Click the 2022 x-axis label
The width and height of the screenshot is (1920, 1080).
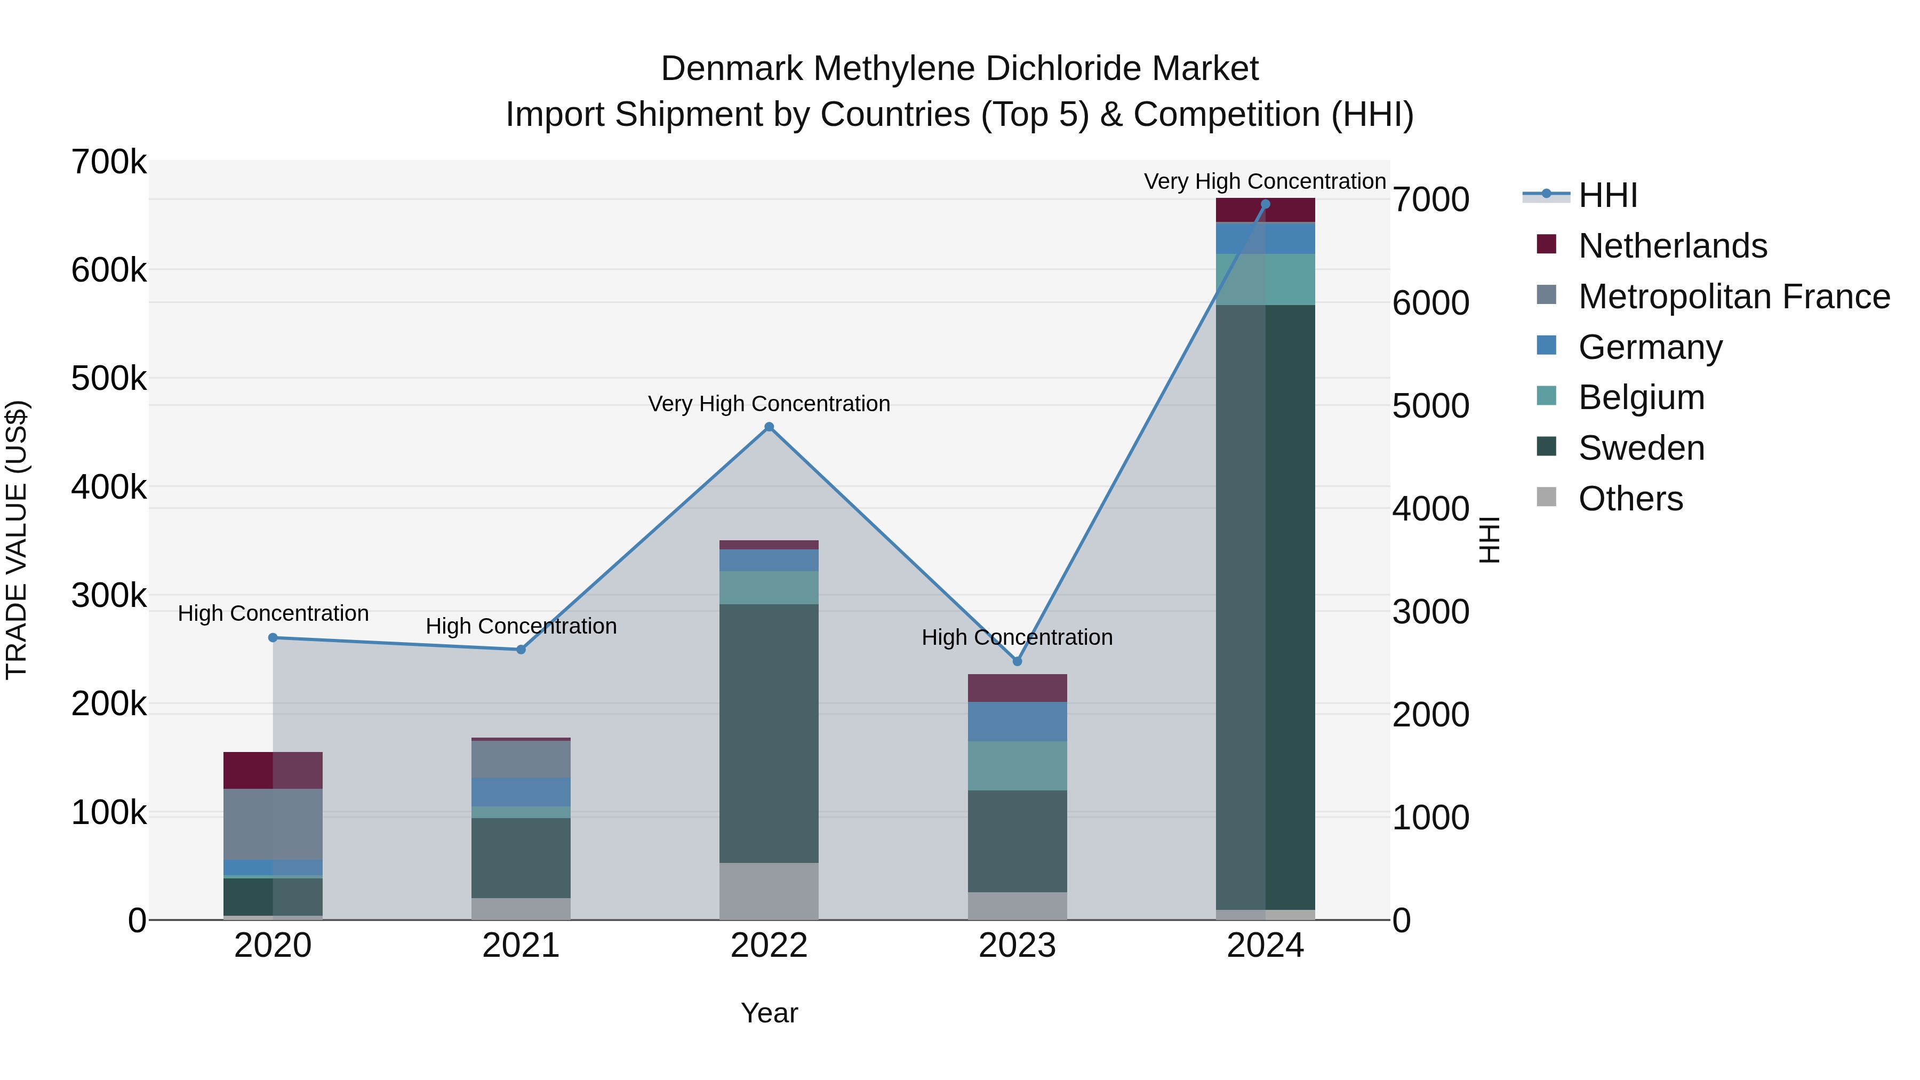pos(769,946)
